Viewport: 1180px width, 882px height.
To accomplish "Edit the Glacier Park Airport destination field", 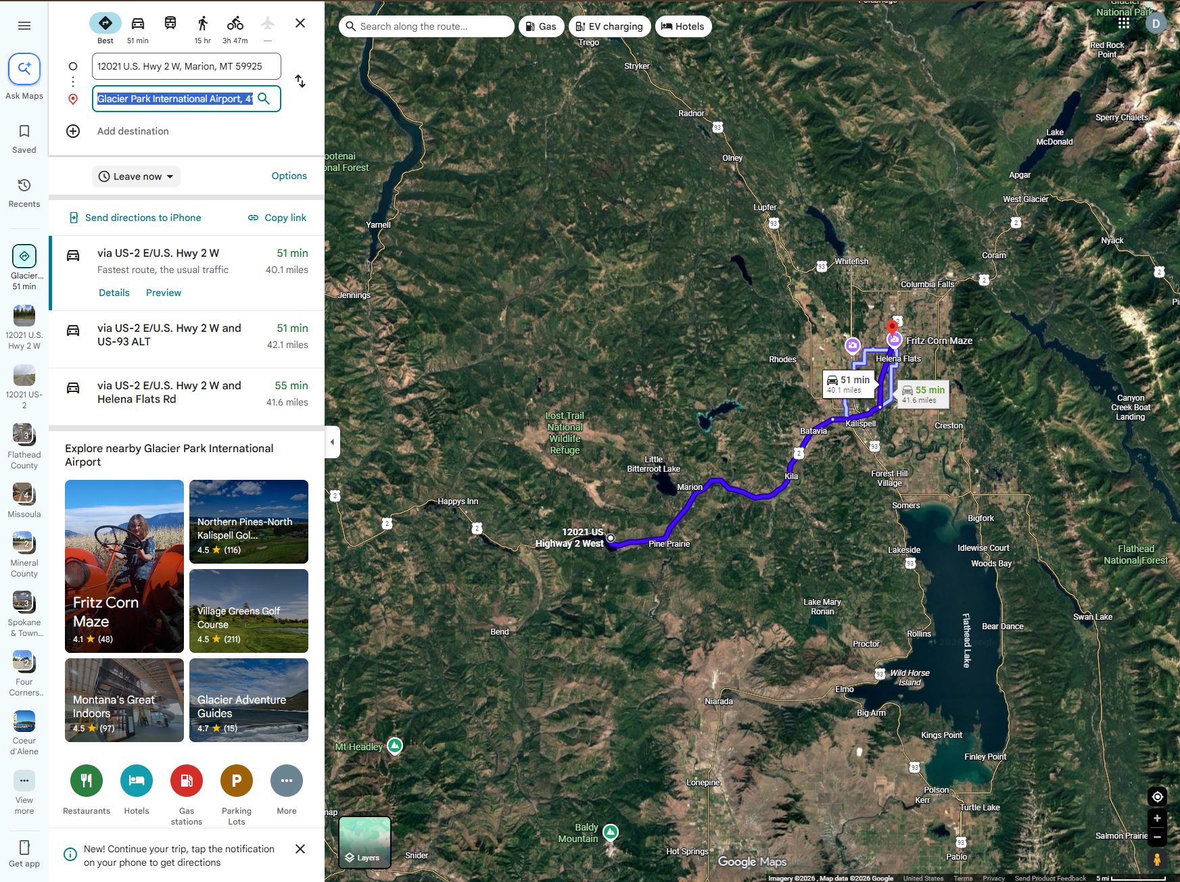I will click(x=175, y=99).
